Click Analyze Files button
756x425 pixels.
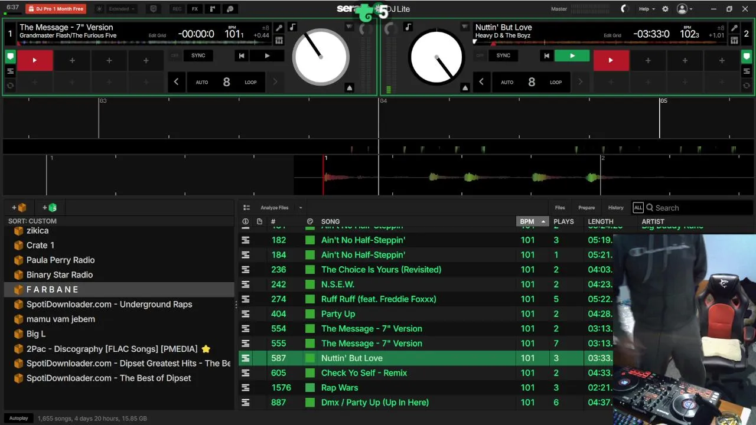pyautogui.click(x=275, y=208)
